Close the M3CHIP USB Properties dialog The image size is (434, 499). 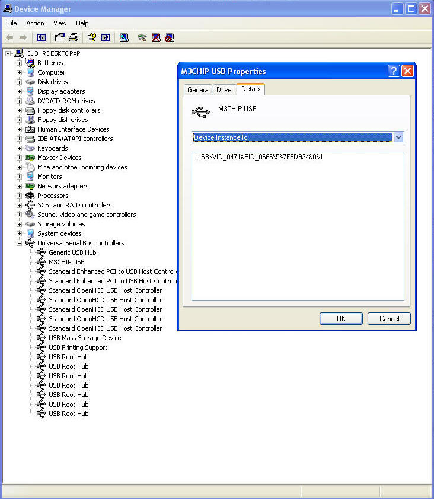pyautogui.click(x=407, y=71)
